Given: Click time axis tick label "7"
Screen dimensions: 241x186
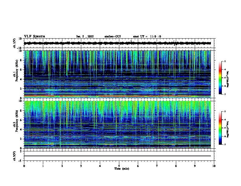Looking at the screenshot, I should point(157,166).
